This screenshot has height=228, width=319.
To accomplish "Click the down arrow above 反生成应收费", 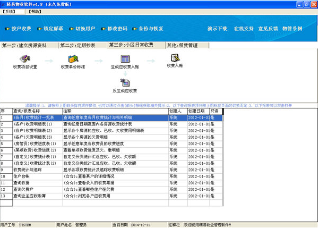I will [125, 73].
